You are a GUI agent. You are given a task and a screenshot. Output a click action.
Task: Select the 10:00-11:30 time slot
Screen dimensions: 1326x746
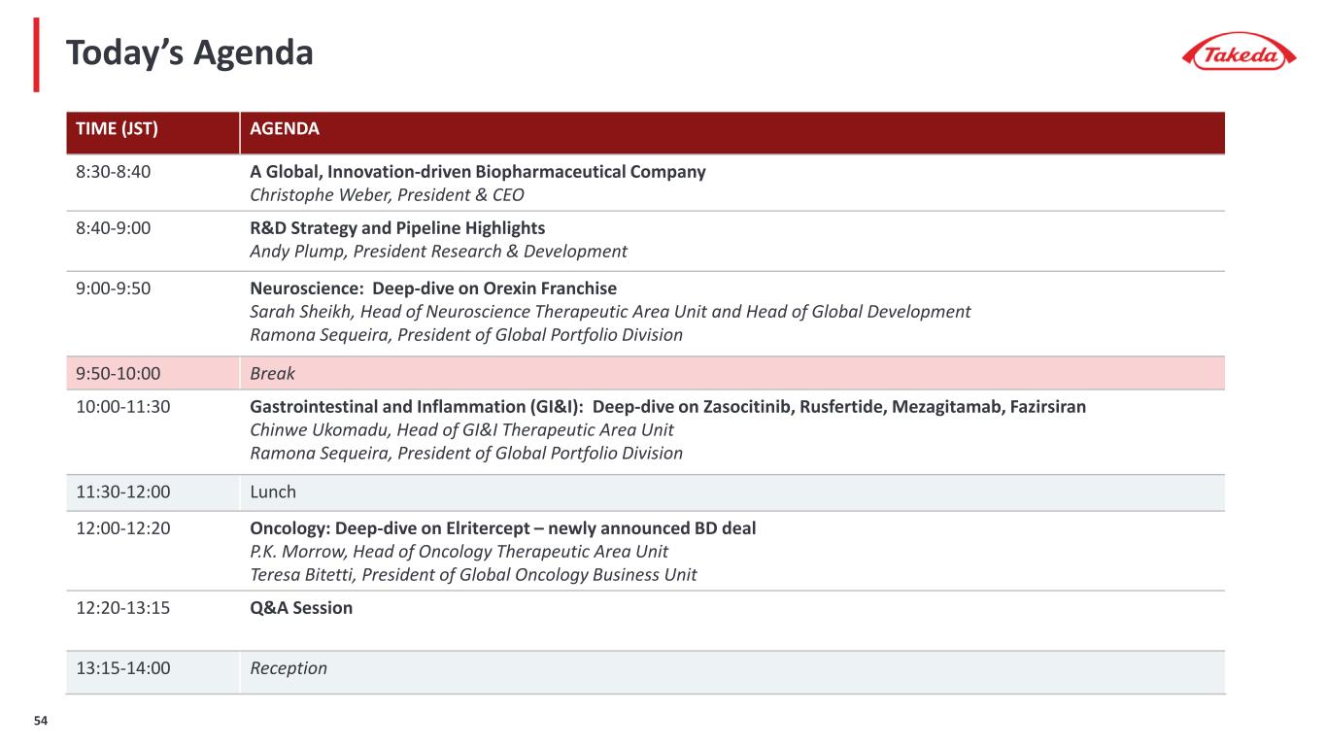coord(123,407)
